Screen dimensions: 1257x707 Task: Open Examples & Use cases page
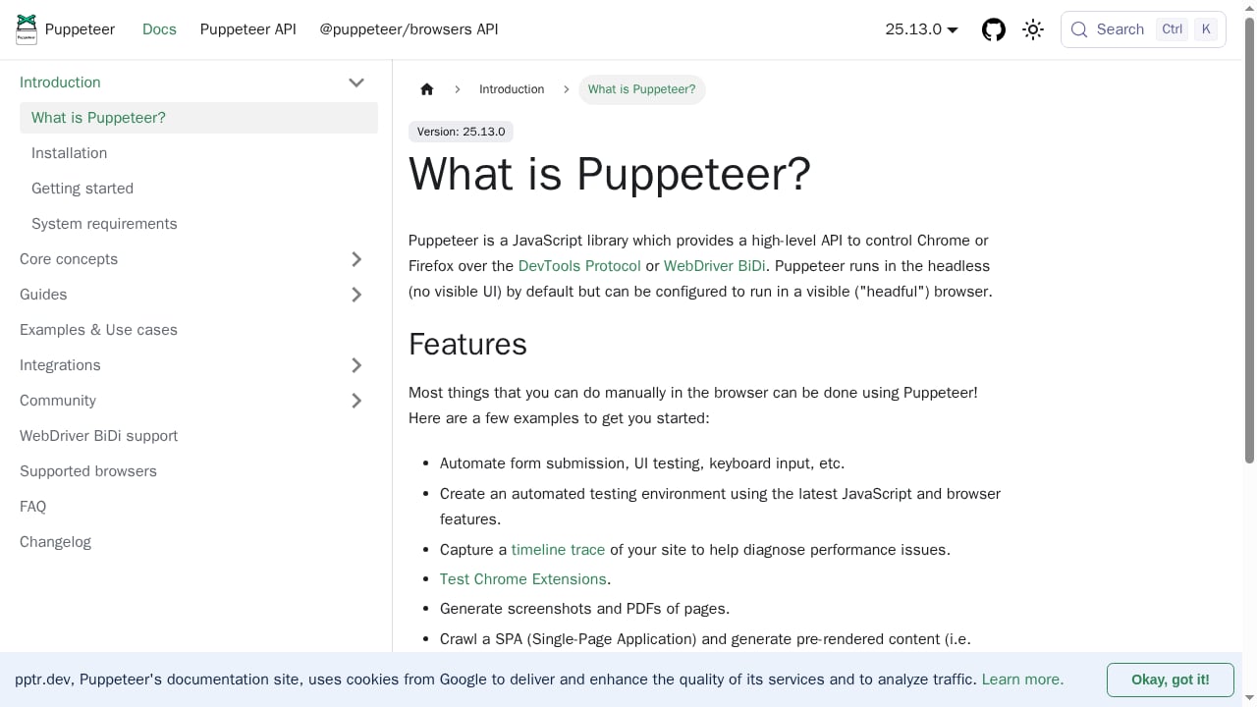point(196,330)
